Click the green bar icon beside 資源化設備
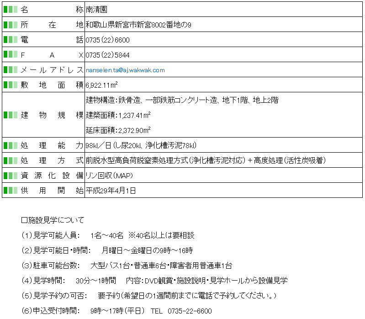Image resolution: width=365 pixels, height=319 pixels. click(10, 175)
